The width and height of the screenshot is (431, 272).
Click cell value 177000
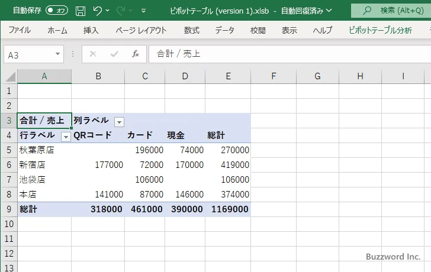[x=98, y=165]
